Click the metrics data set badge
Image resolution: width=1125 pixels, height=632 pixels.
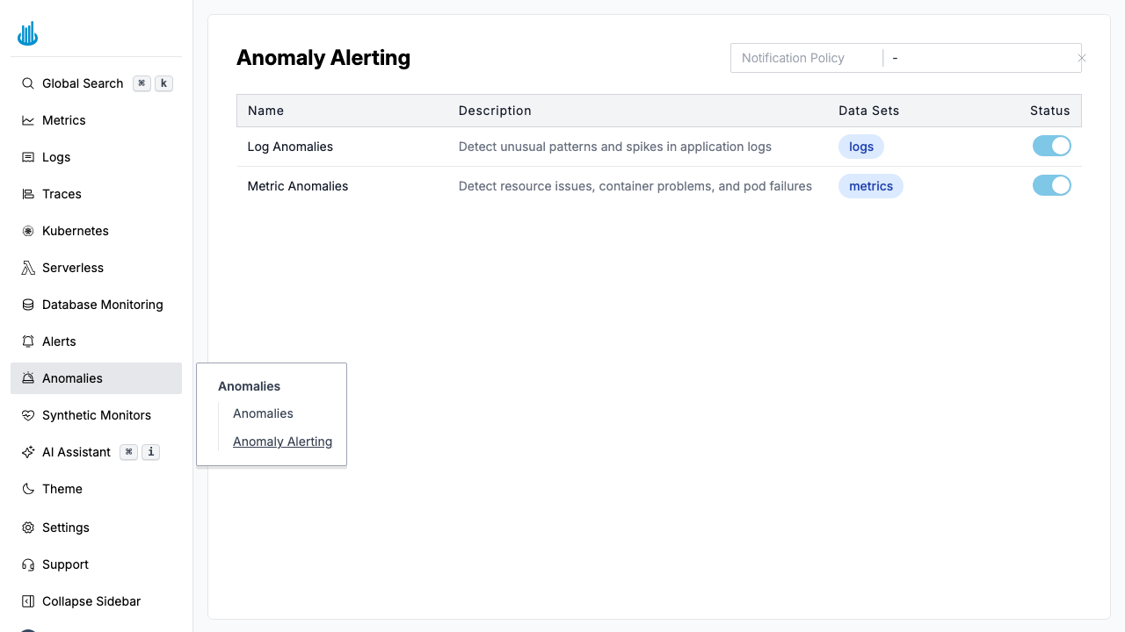870,186
